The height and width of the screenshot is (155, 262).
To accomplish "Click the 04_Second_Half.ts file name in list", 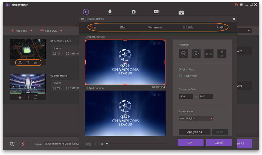I will [x=60, y=41].
